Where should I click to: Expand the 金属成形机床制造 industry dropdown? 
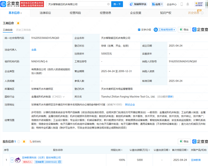coord(63,97)
